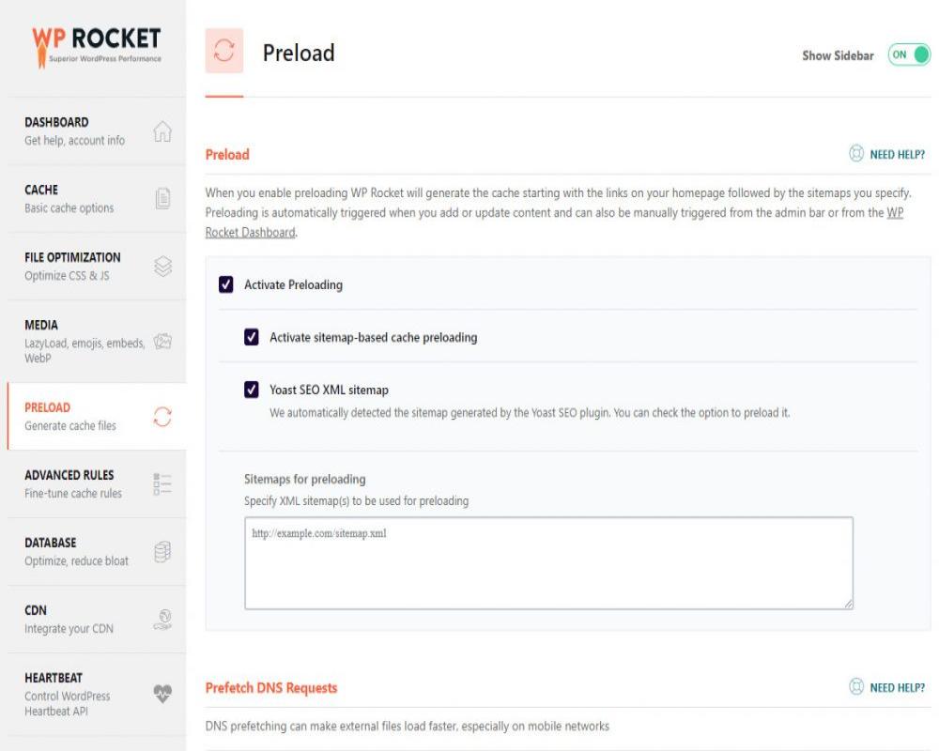Go to the File Optimization section

72,266
